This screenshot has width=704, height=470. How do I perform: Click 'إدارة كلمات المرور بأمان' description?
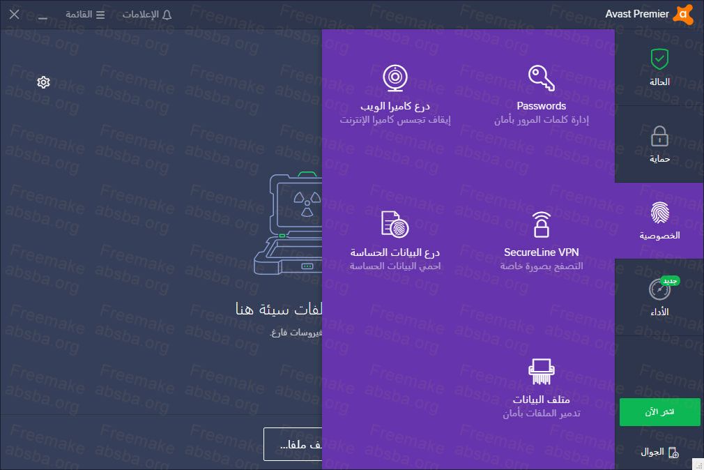[542, 120]
